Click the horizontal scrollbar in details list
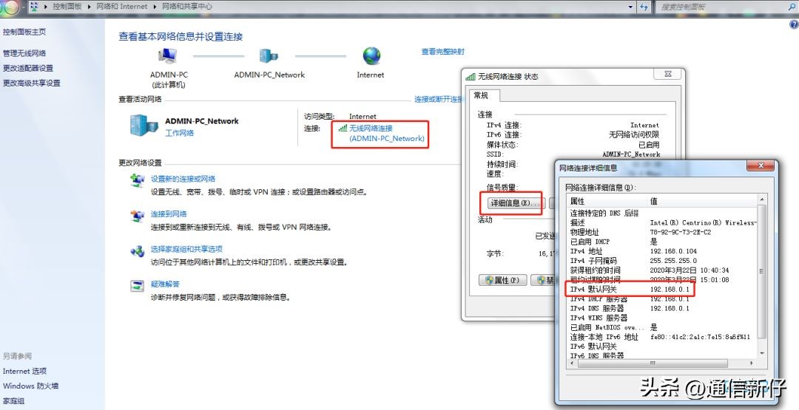Screen dimensions: 799x410 pyautogui.click(x=652, y=363)
